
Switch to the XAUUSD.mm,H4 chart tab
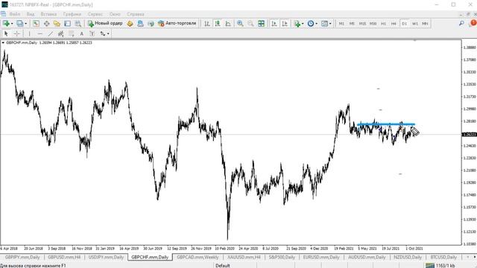(244, 257)
